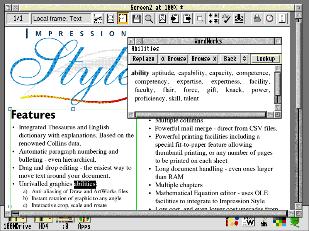Click the printer icon in toolbar

tap(257, 18)
